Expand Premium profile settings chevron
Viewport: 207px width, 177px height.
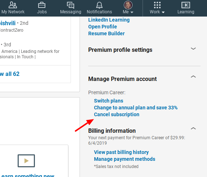(x=193, y=49)
